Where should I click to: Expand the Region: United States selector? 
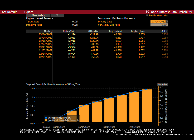(x=40, y=18)
